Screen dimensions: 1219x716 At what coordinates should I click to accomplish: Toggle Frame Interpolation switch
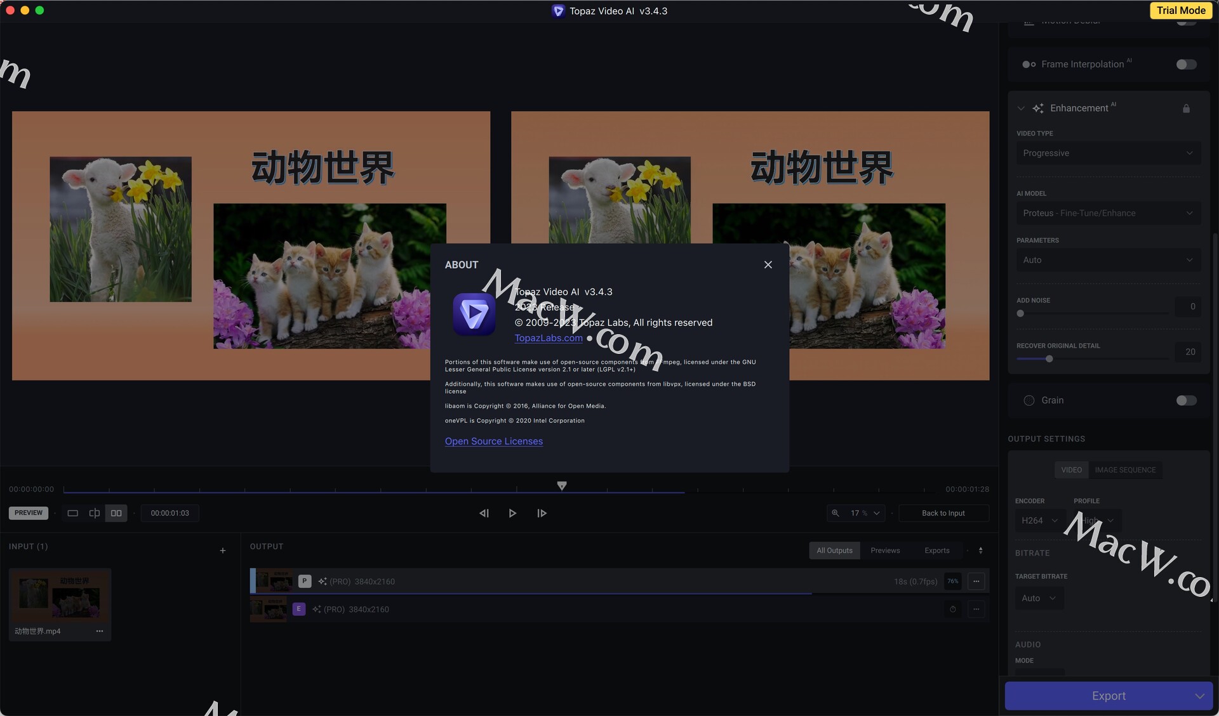1185,65
